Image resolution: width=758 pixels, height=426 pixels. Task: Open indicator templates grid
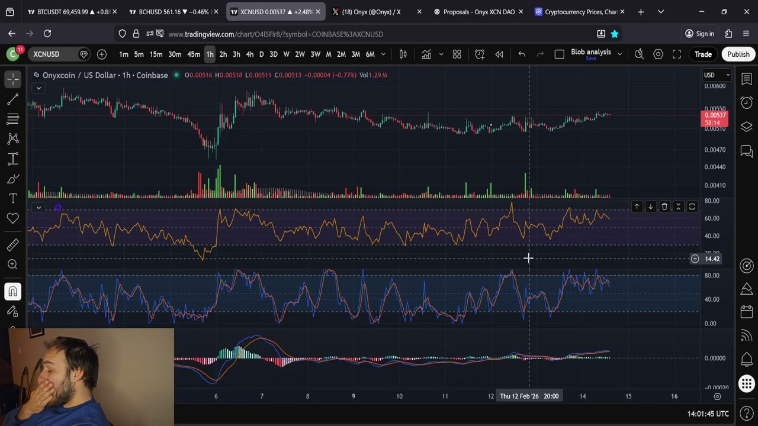pyautogui.click(x=457, y=54)
